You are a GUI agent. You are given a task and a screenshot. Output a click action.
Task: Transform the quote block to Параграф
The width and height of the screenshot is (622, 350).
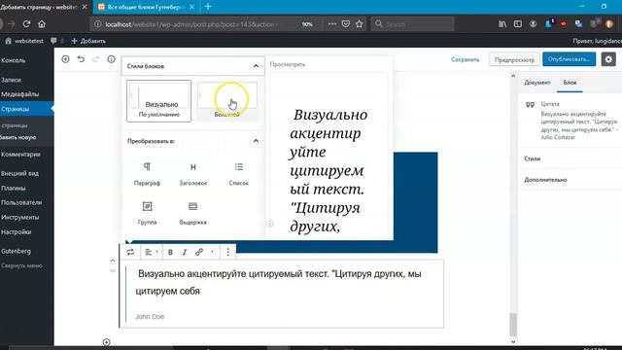tap(147, 174)
